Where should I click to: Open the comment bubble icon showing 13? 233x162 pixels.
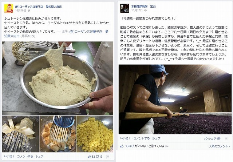point(98,157)
